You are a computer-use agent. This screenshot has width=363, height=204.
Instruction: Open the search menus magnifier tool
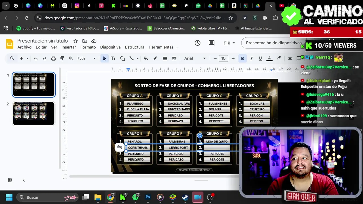click(x=12, y=58)
